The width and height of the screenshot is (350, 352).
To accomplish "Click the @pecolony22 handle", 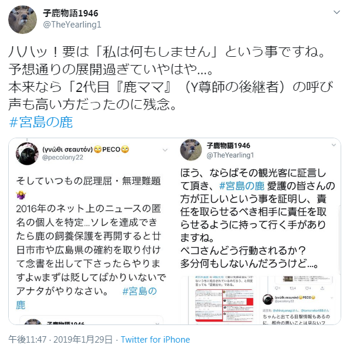I will 63,158.
